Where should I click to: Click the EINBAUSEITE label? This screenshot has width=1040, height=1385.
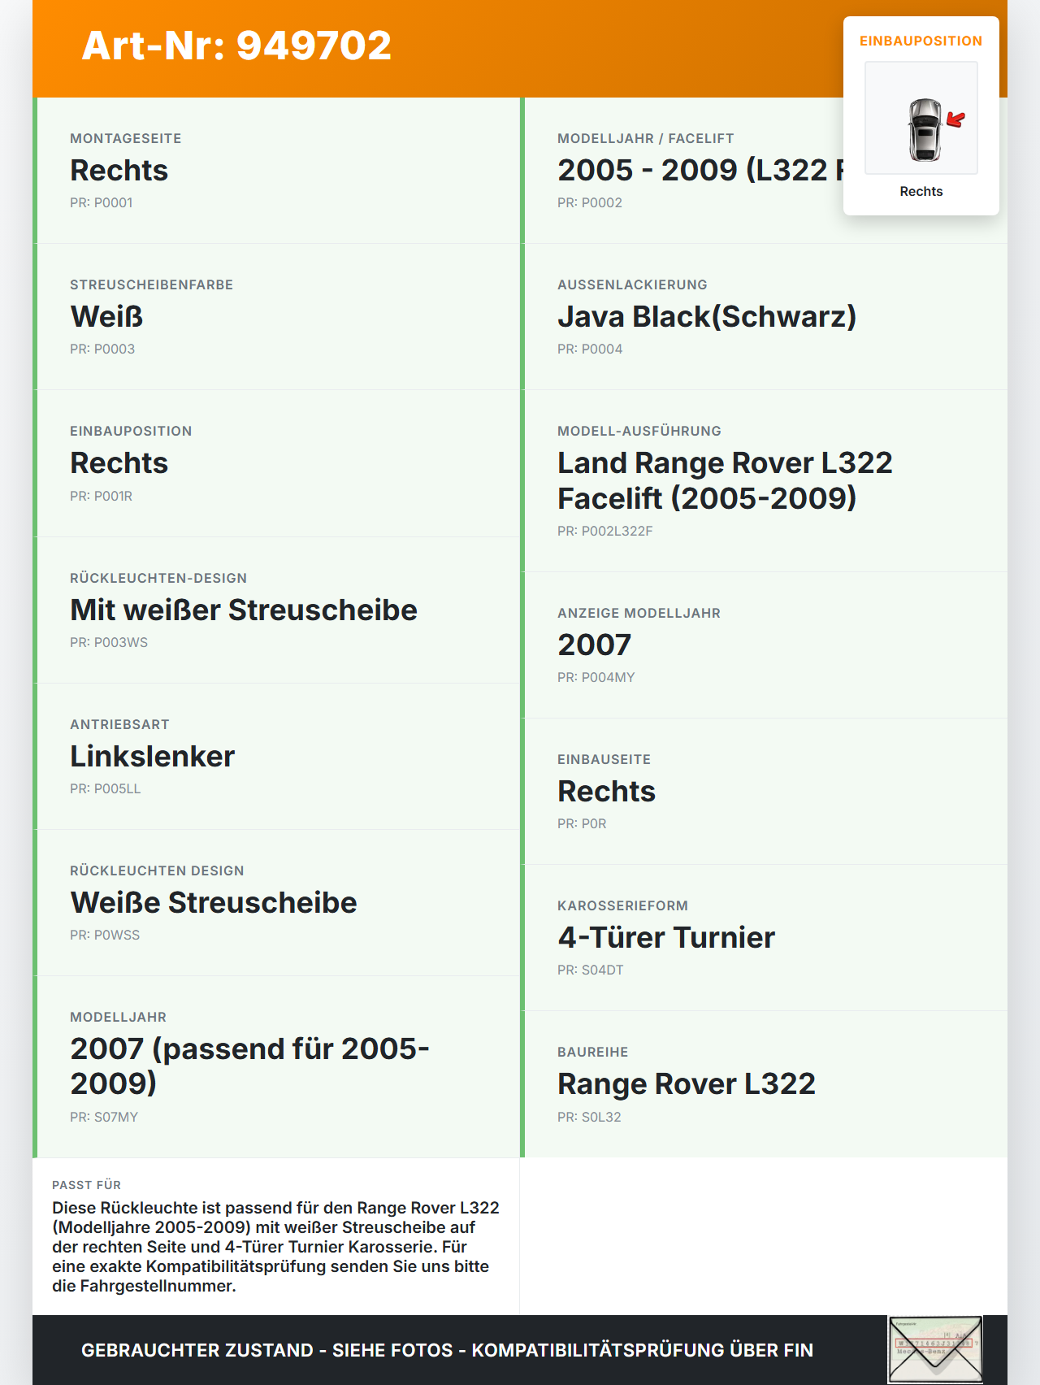coord(604,759)
